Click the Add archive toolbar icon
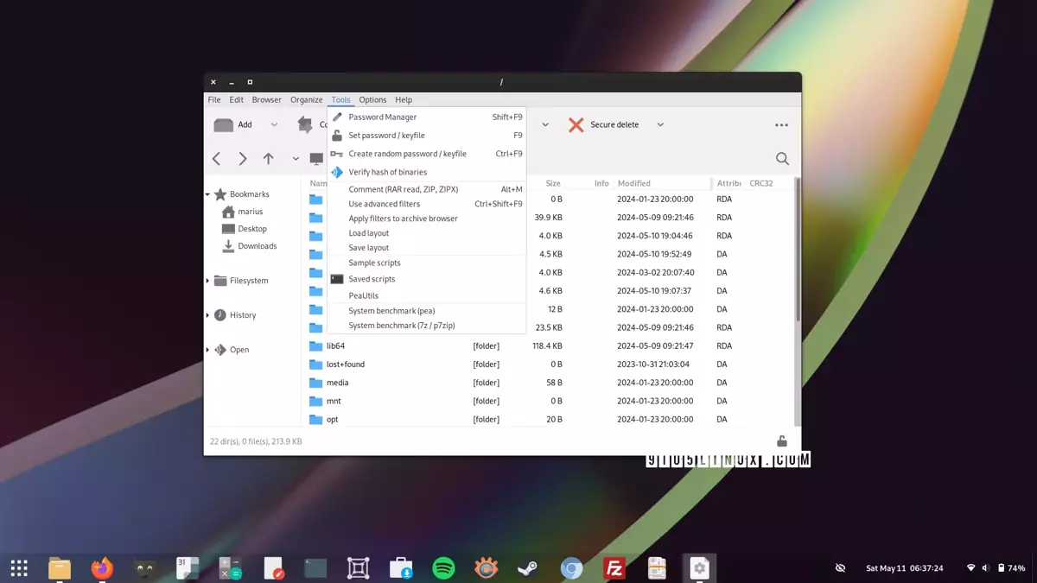Image resolution: width=1037 pixels, height=583 pixels. (224, 124)
